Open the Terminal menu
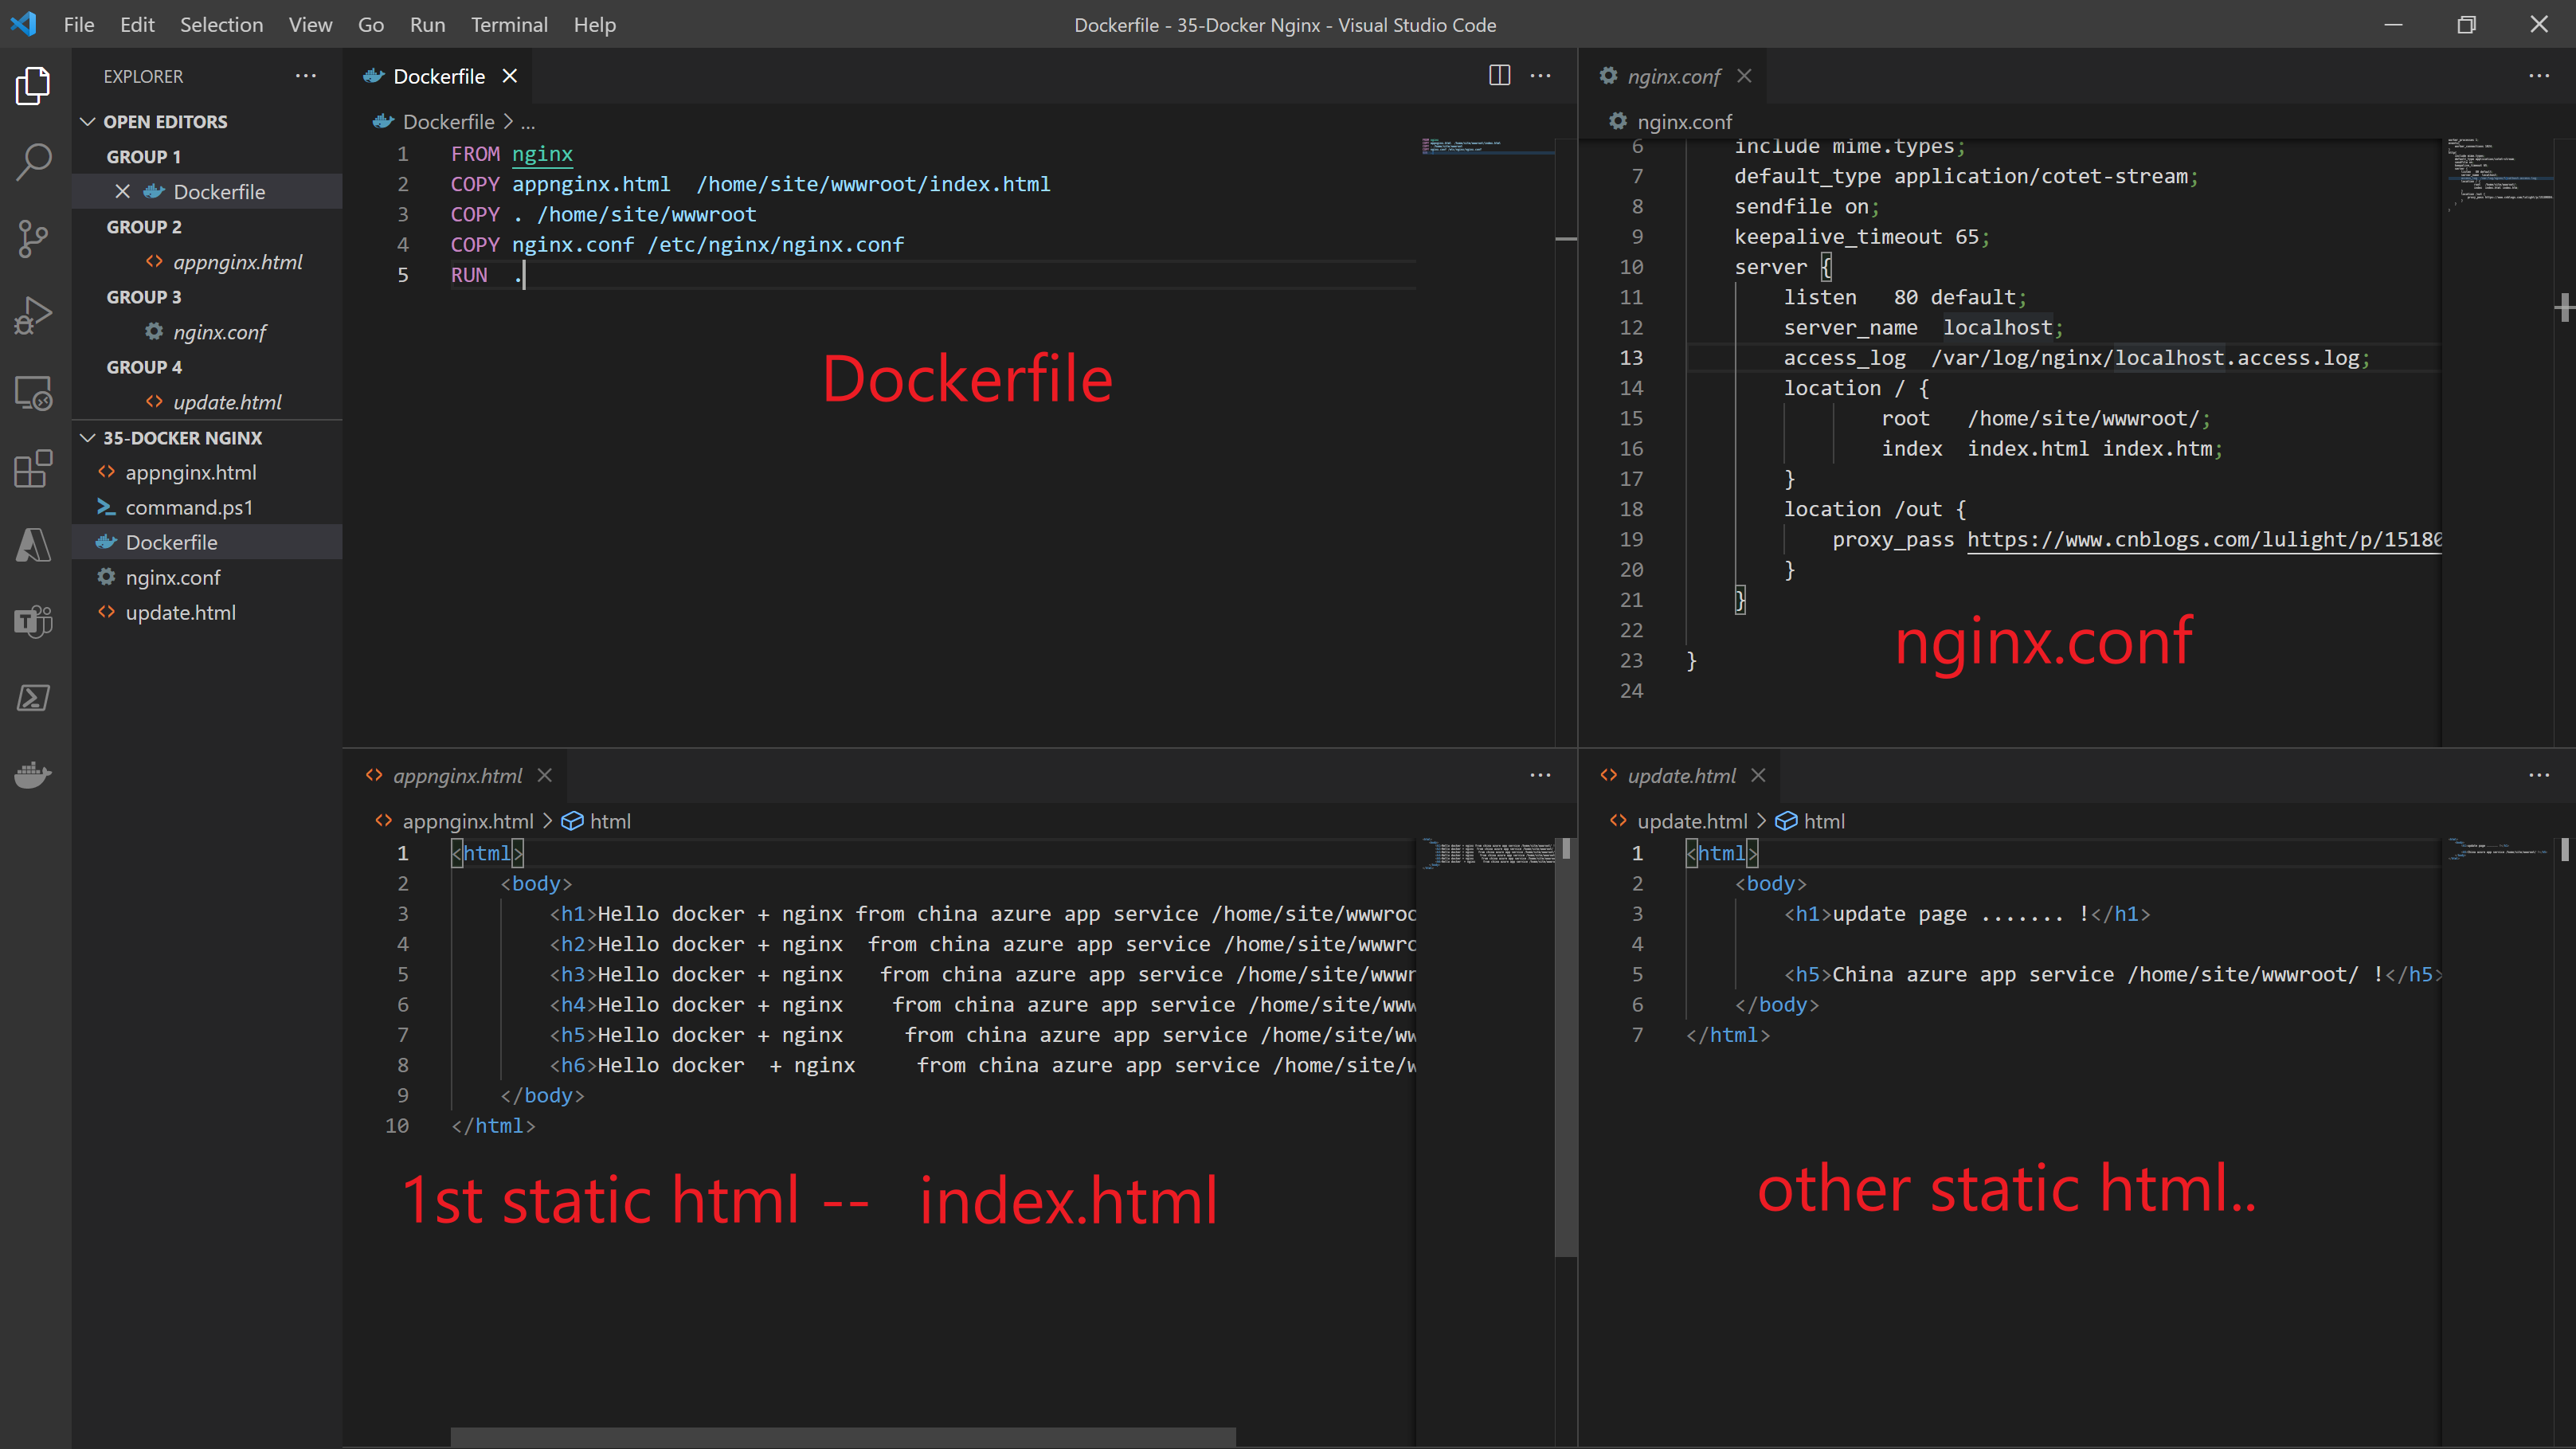Image resolution: width=2576 pixels, height=1449 pixels. coord(509,25)
